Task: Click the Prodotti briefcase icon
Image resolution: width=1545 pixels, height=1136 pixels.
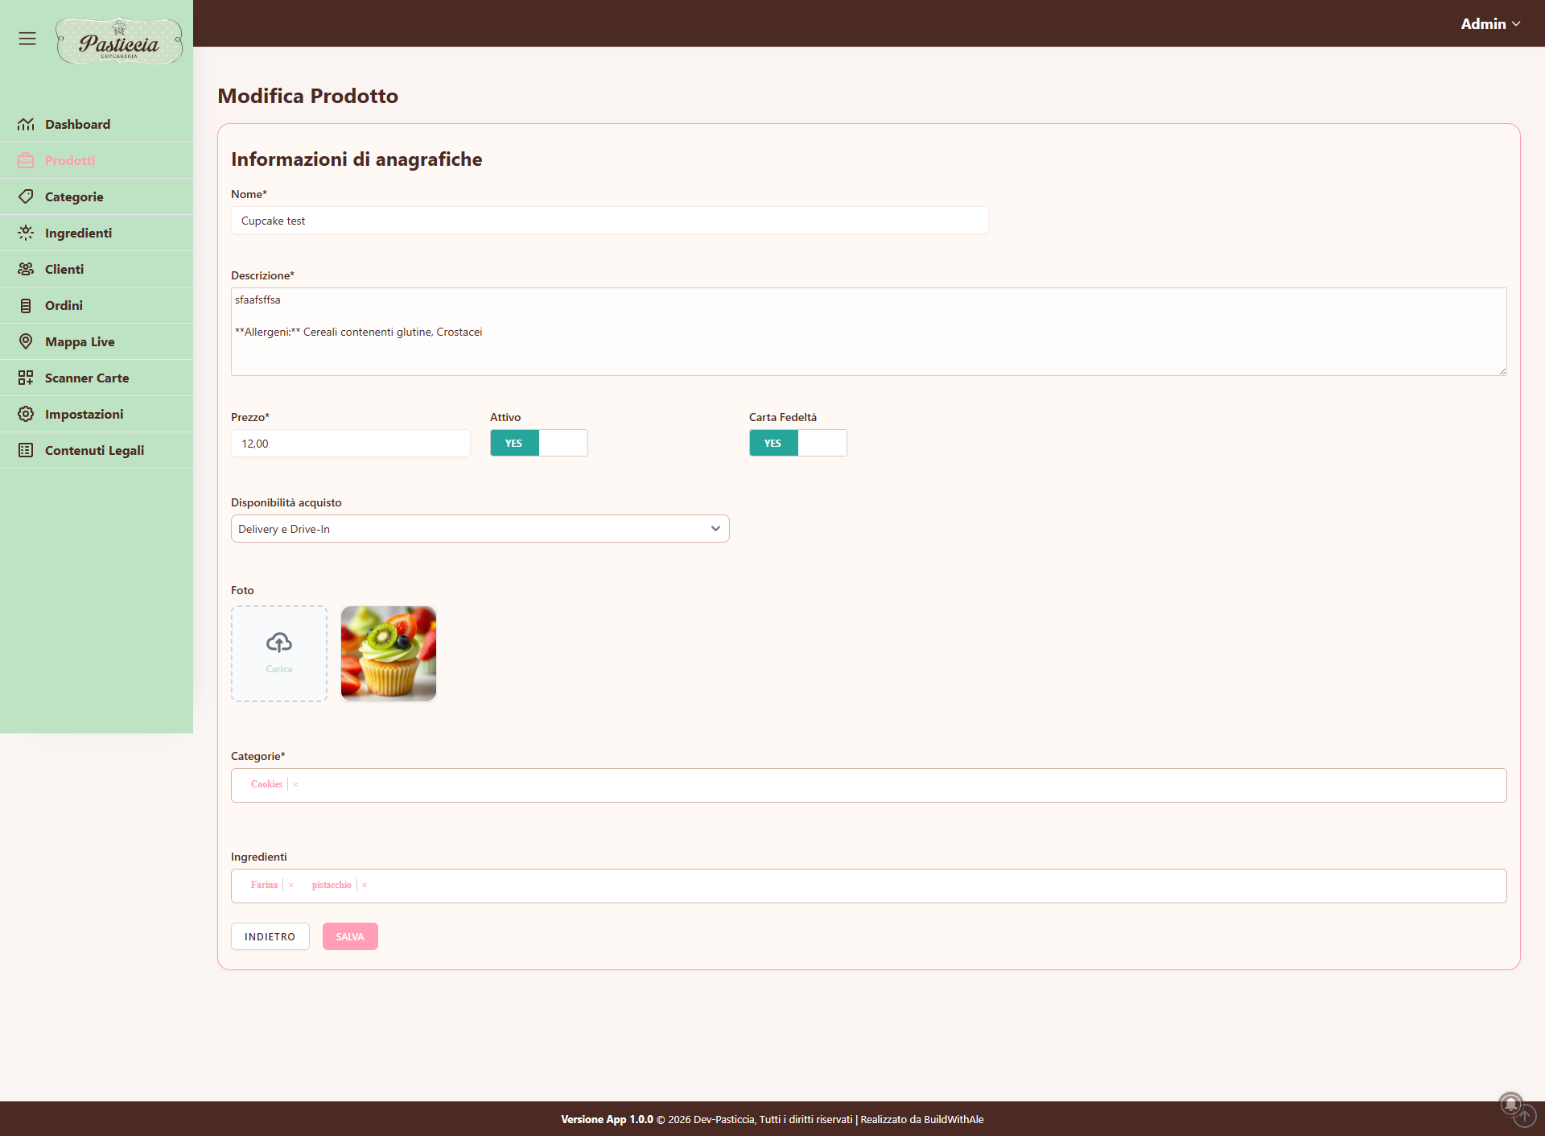Action: (26, 160)
